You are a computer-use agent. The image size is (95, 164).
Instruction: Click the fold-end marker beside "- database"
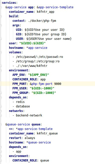1,106
